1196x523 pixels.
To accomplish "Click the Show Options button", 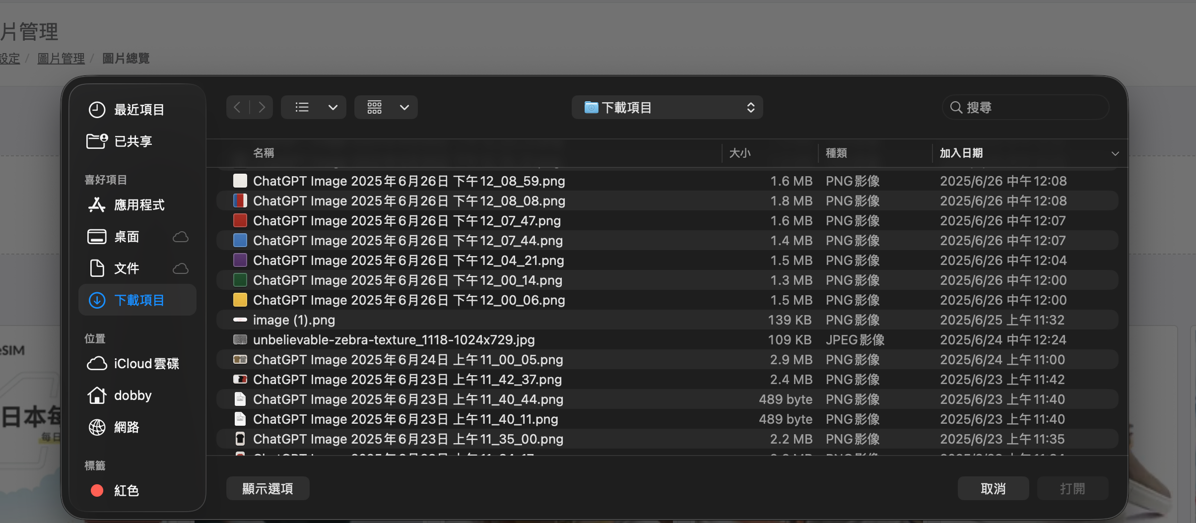I will tap(267, 489).
